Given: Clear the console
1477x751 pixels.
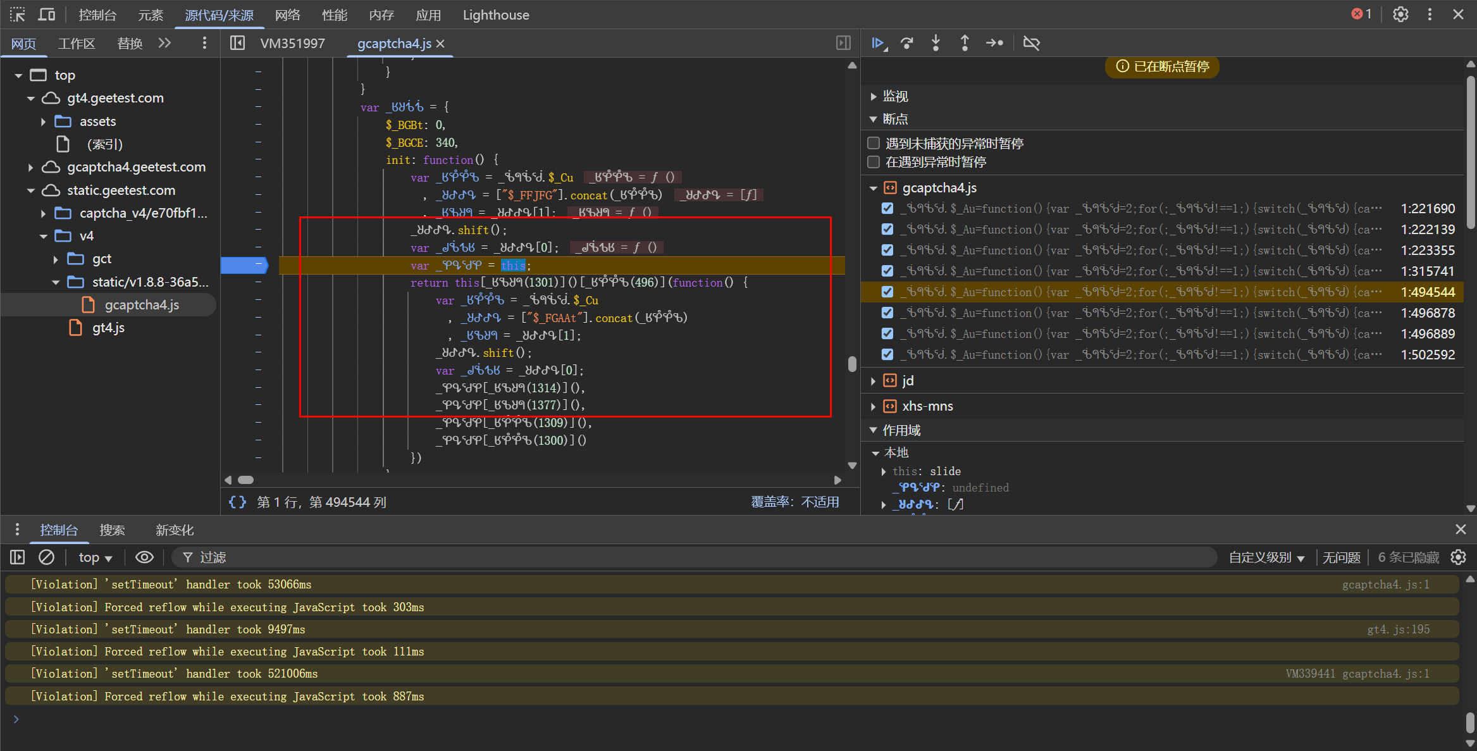Looking at the screenshot, I should tap(46, 557).
